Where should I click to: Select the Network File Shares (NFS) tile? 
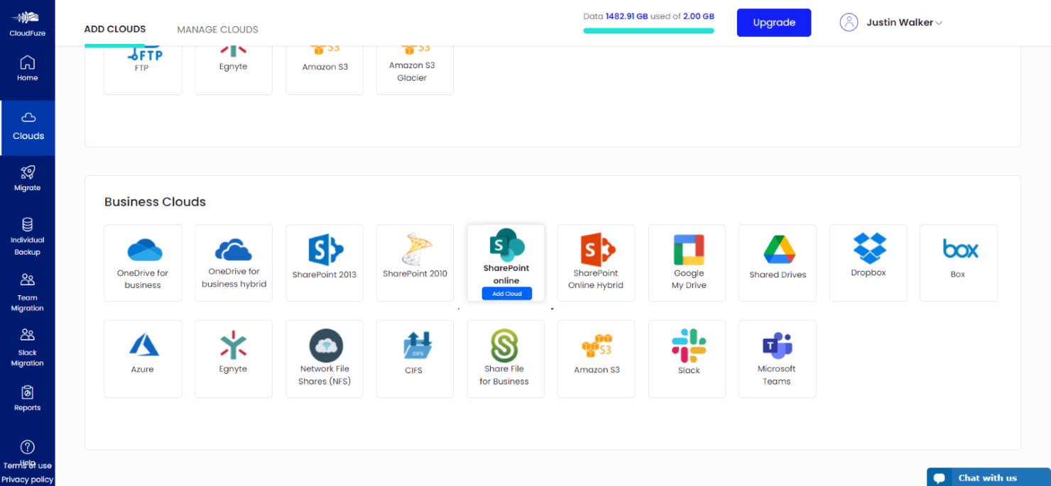(324, 358)
